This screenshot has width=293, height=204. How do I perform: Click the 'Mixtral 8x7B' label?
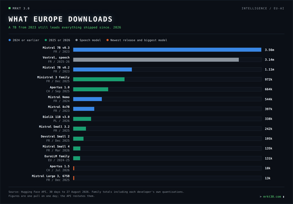59,107
